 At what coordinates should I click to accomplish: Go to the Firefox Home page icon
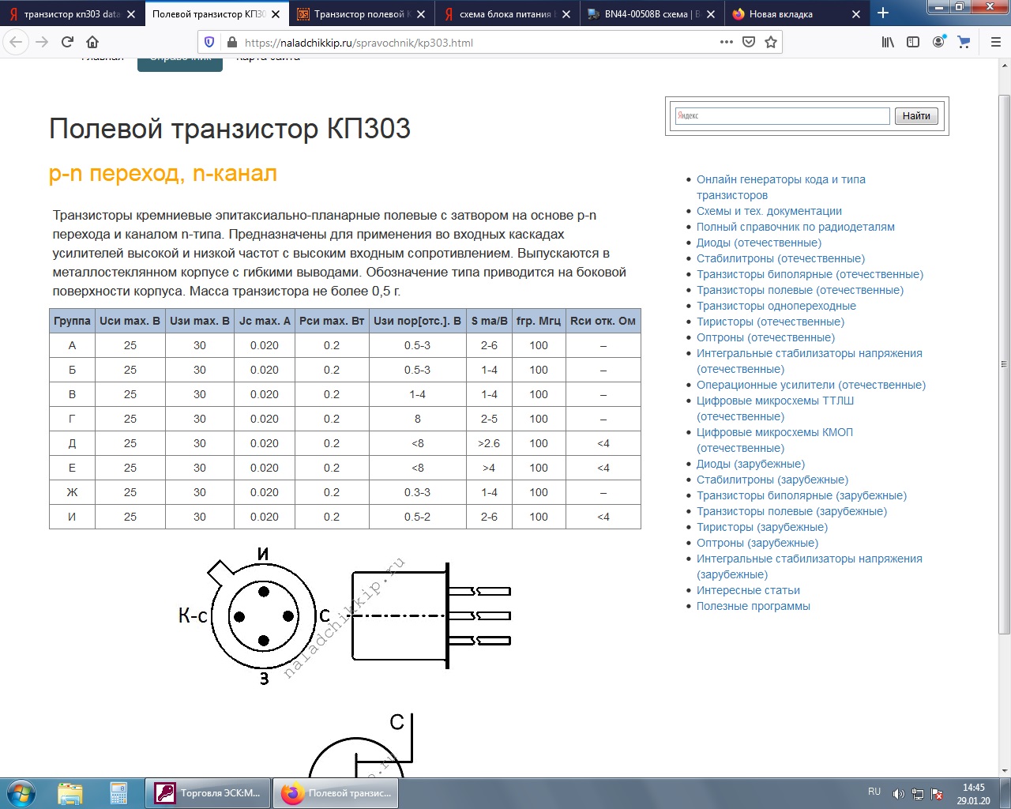coord(92,43)
